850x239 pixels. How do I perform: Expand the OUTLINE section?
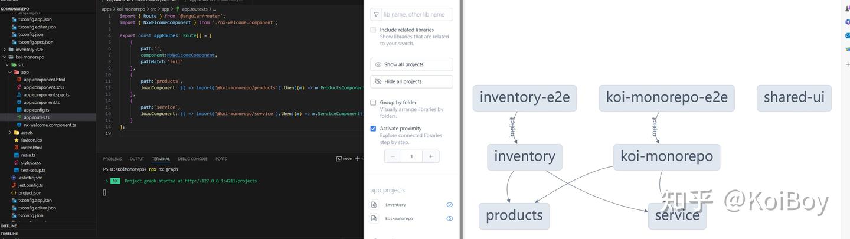tap(9, 226)
